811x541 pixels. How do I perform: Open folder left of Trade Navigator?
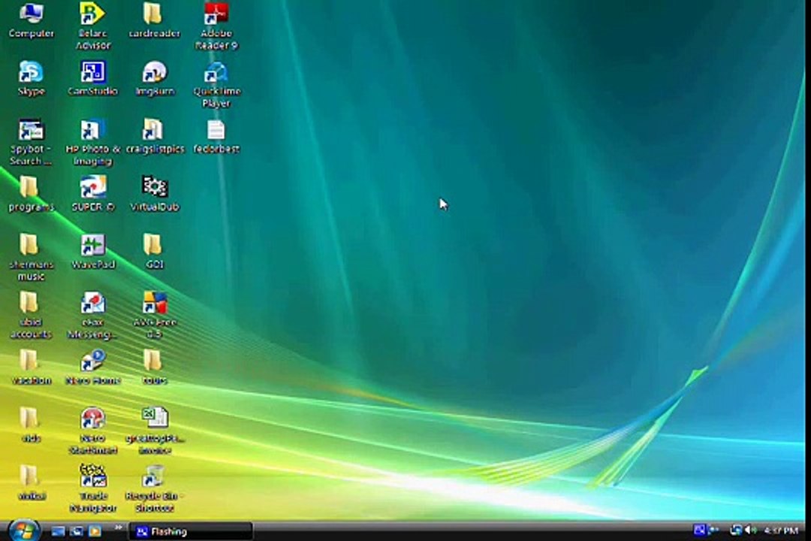tap(31, 484)
